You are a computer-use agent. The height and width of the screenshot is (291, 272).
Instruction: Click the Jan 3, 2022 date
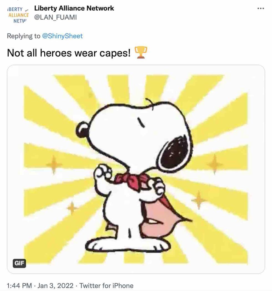tap(56, 285)
